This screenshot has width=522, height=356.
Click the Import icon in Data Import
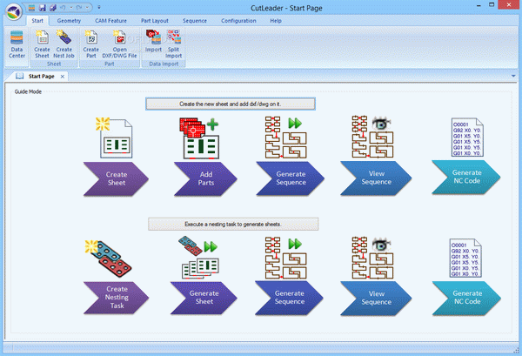[153, 41]
